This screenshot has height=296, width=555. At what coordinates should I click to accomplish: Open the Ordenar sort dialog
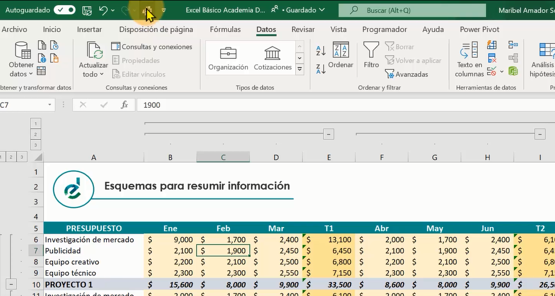(x=341, y=55)
